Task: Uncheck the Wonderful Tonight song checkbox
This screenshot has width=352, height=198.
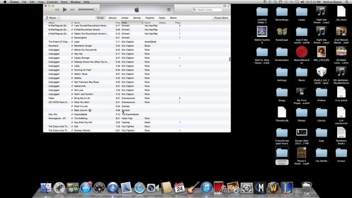Action: click(x=72, y=46)
